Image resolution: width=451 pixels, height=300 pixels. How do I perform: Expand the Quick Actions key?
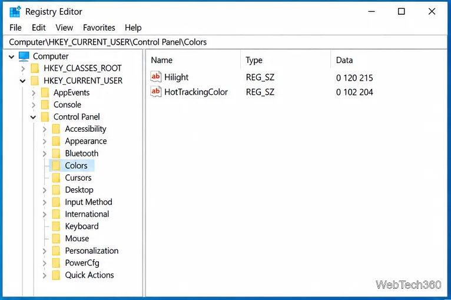45,275
